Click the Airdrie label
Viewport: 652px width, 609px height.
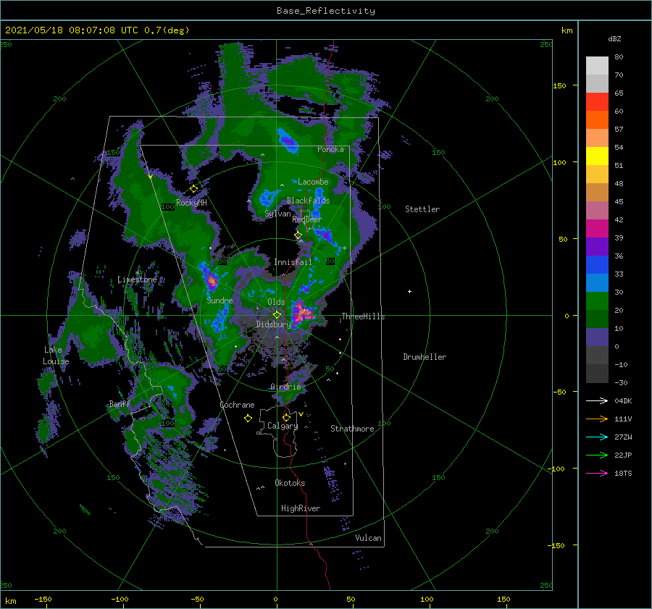pyautogui.click(x=285, y=387)
